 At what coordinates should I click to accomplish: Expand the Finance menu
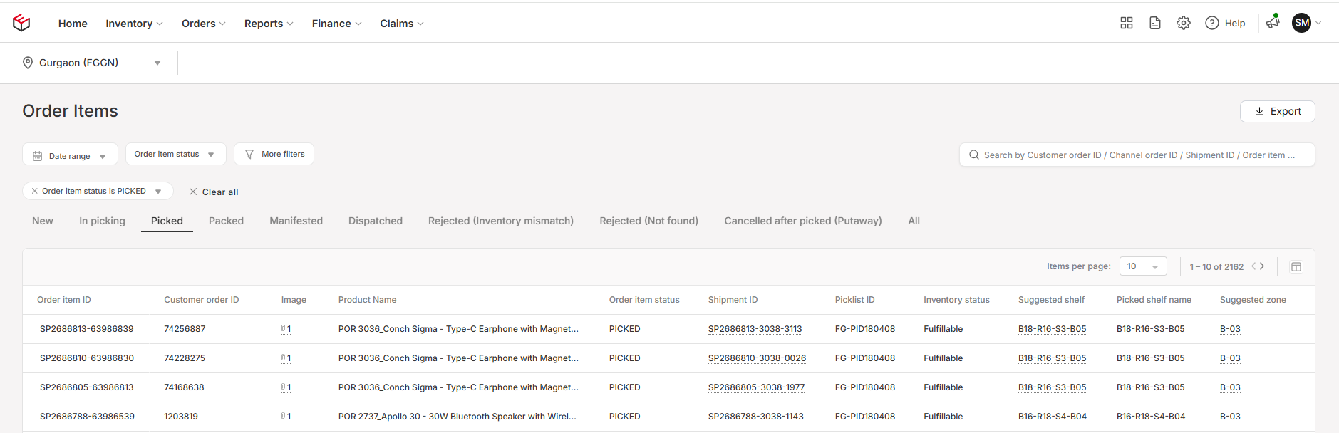[x=336, y=24]
